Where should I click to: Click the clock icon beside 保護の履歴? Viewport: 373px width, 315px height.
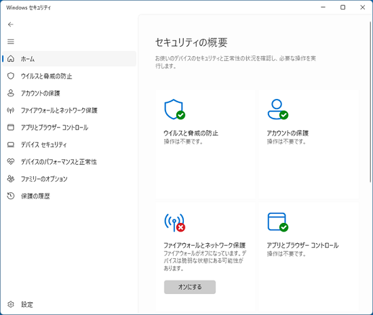tap(11, 196)
